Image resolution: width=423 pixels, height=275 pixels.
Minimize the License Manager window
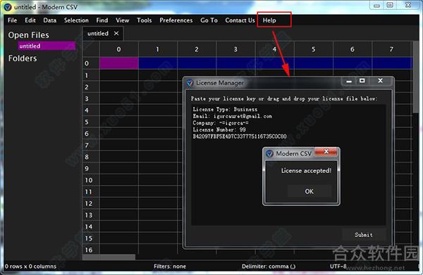[349, 81]
